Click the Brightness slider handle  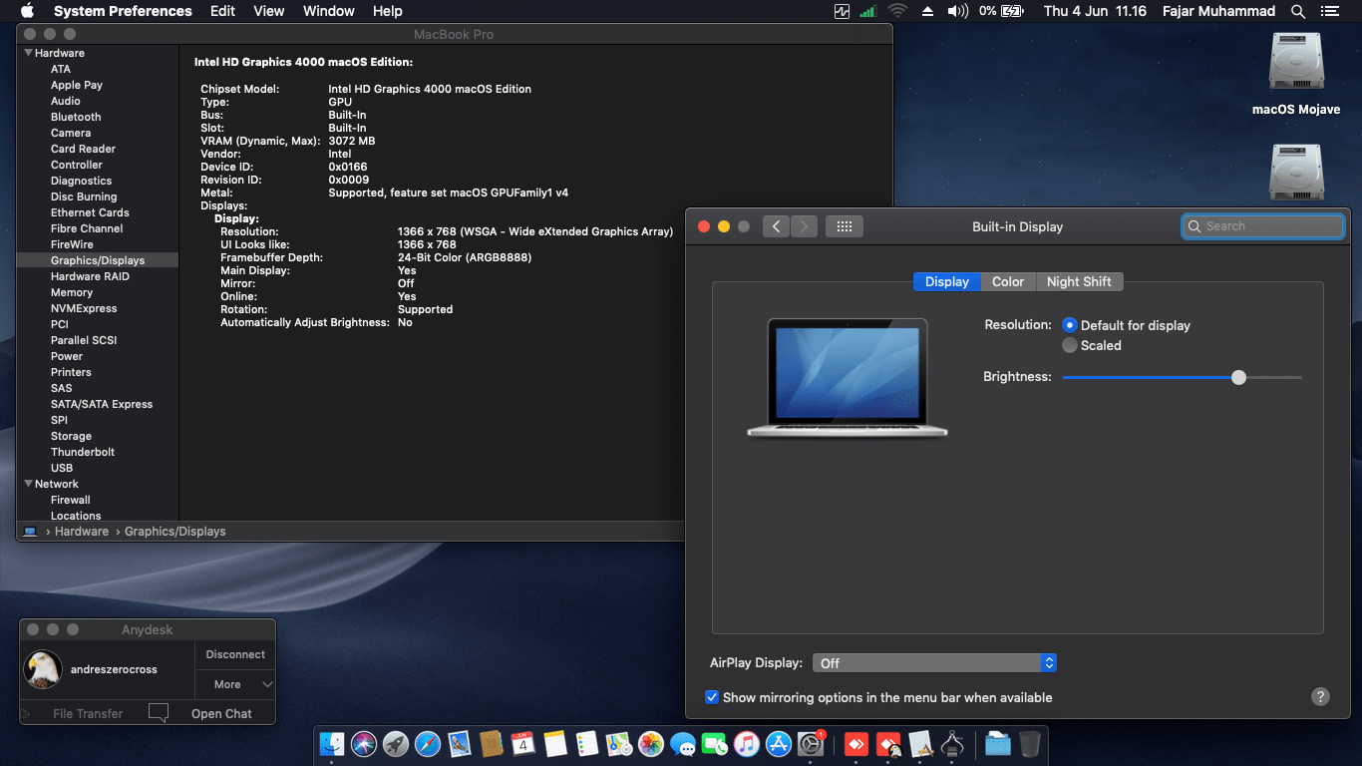pyautogui.click(x=1238, y=377)
